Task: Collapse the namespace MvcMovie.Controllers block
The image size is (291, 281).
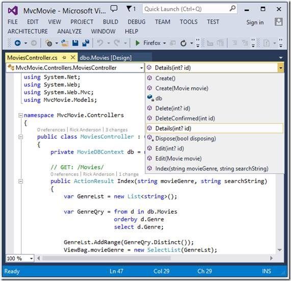Action: pyautogui.click(x=20, y=115)
